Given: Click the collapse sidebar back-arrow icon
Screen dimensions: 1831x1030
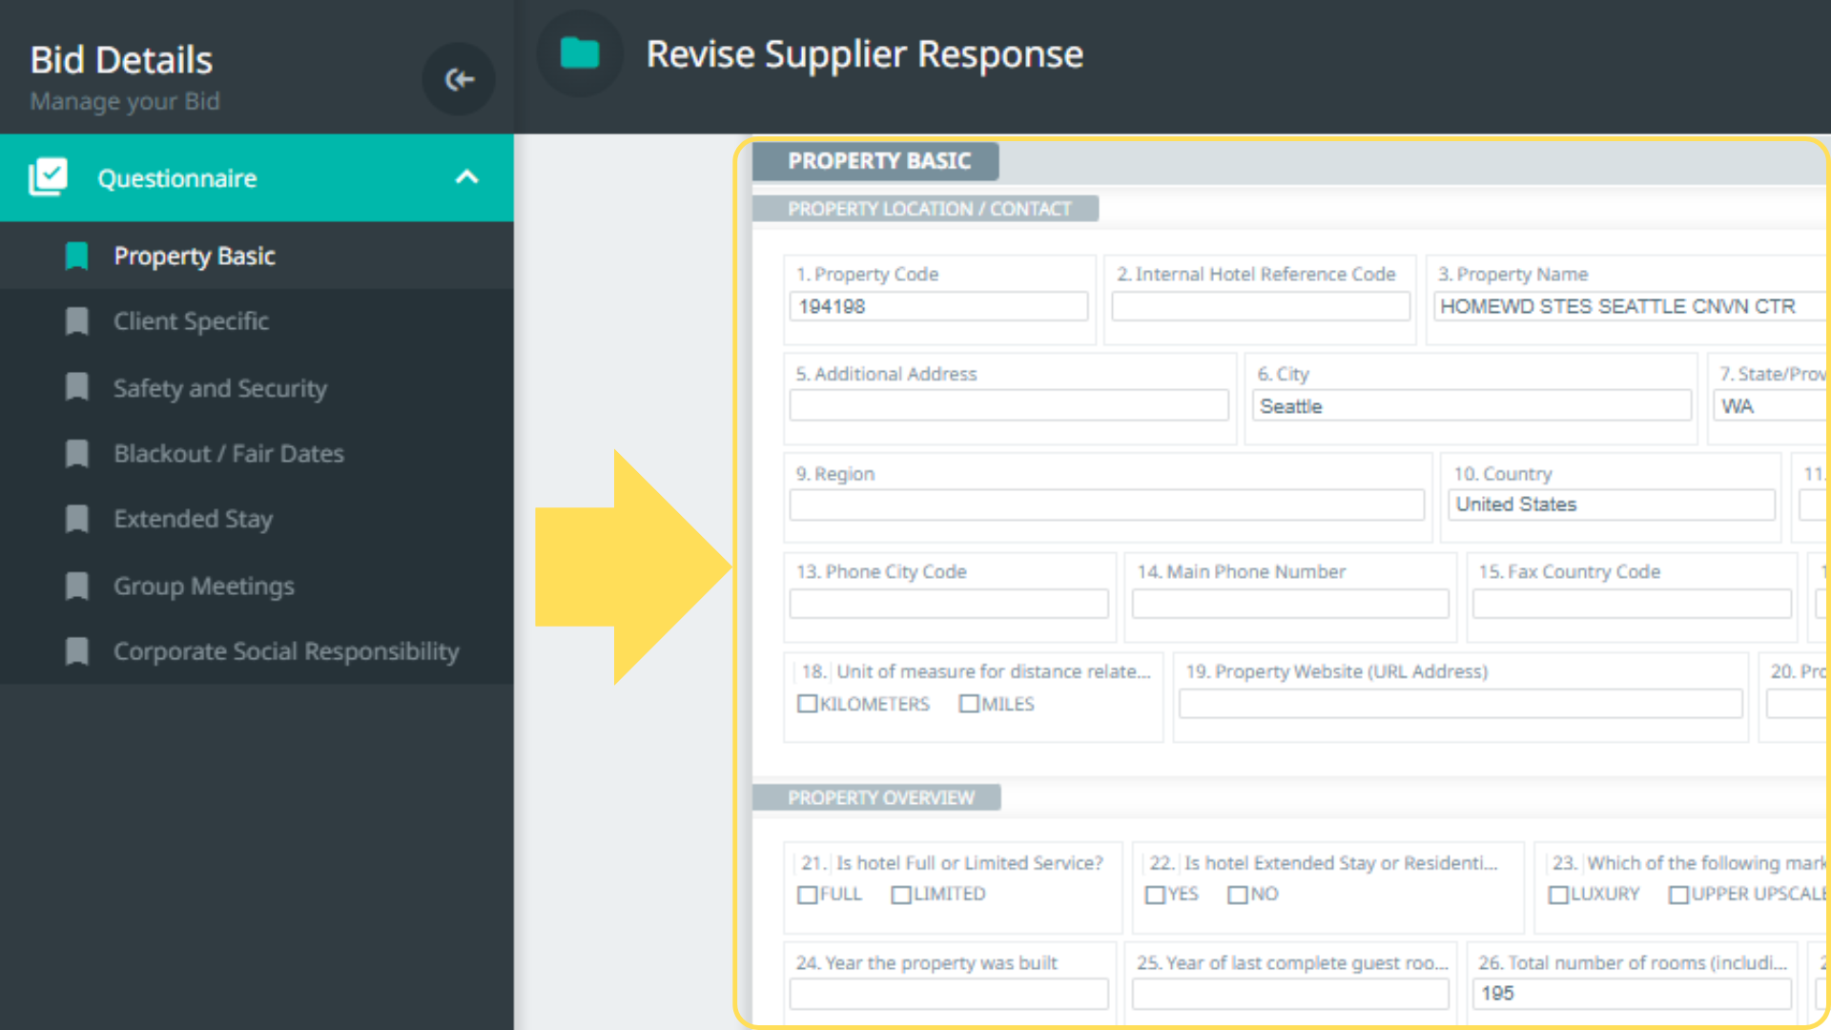Looking at the screenshot, I should tap(459, 79).
